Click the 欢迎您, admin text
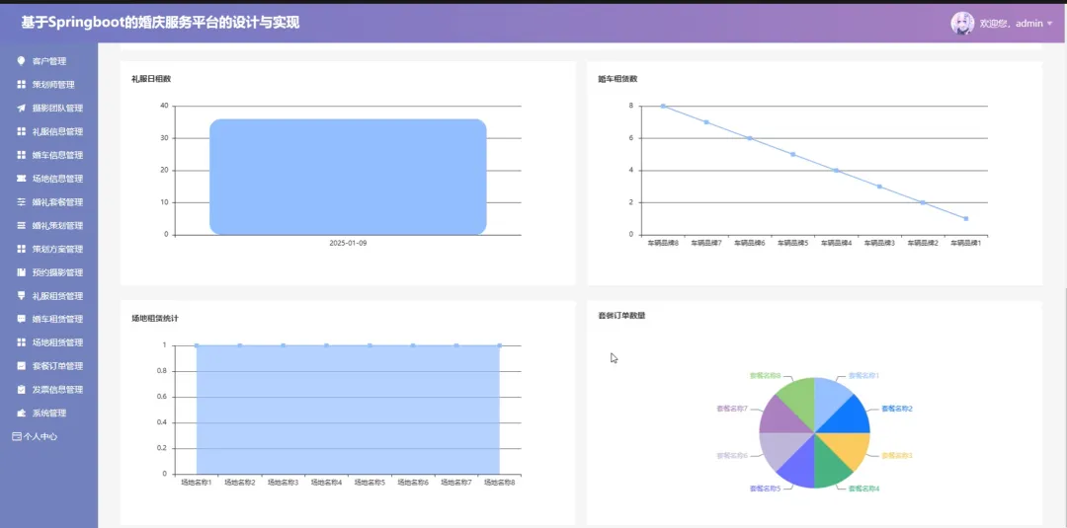This screenshot has width=1067, height=528. (x=1011, y=24)
